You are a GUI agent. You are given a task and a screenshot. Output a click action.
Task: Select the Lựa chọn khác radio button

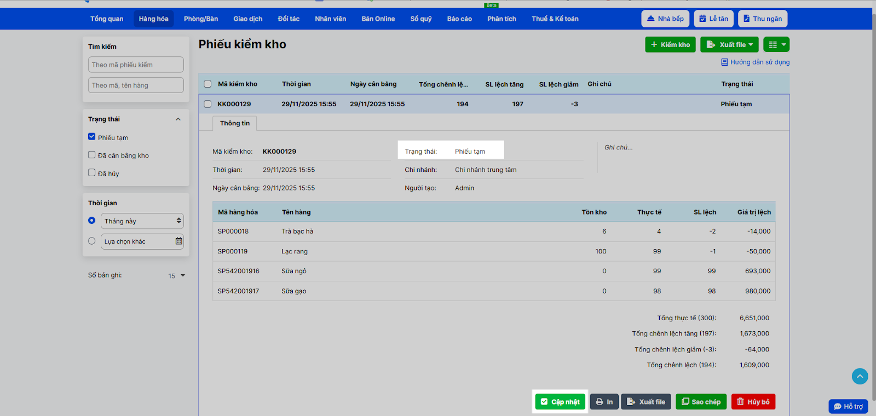pos(92,241)
